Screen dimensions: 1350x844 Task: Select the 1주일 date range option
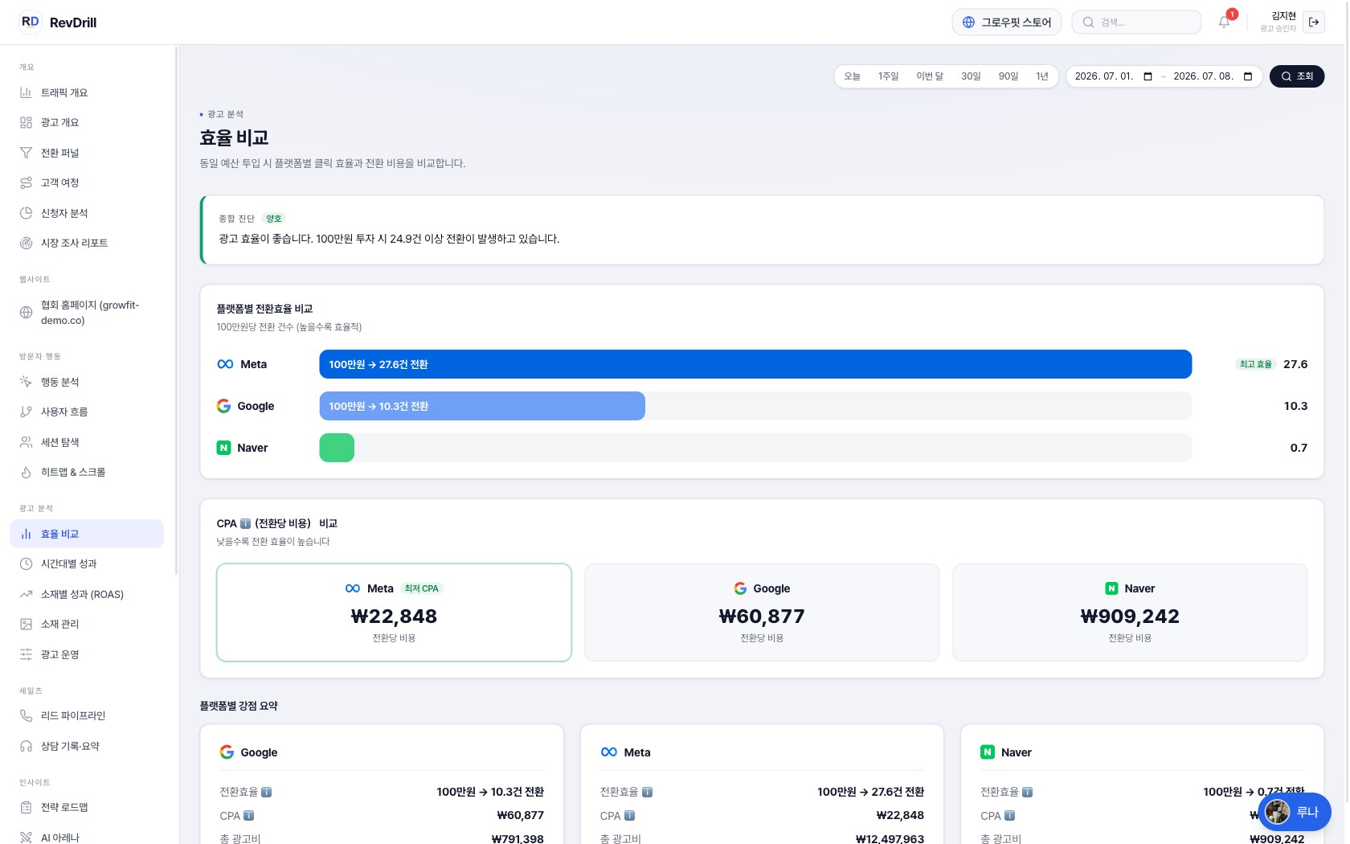[888, 76]
